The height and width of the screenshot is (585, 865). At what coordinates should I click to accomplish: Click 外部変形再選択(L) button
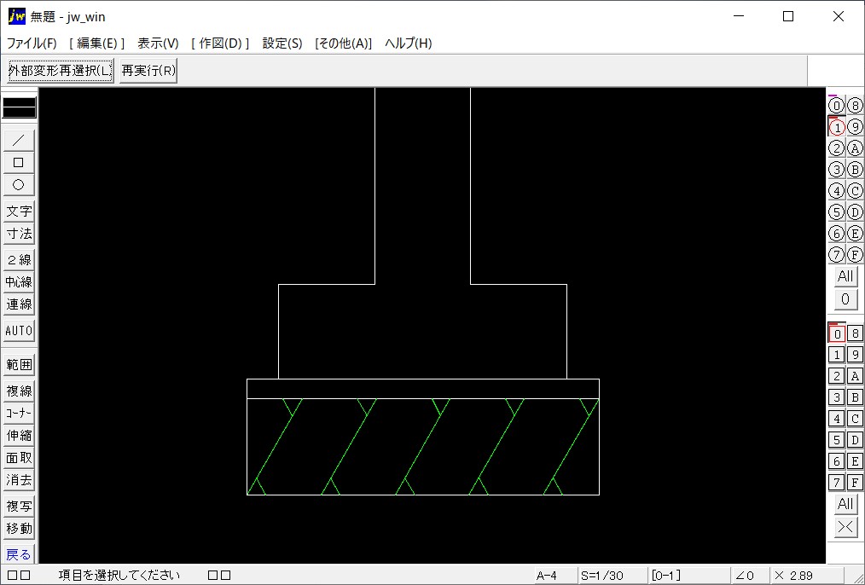(60, 71)
